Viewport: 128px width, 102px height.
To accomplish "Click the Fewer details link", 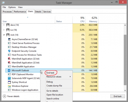I will click(x=13, y=96).
